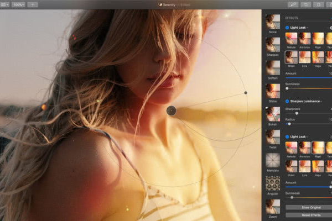Apply the Bokeh effect preset
Viewport: 332px width, 221px height.
pos(273,114)
